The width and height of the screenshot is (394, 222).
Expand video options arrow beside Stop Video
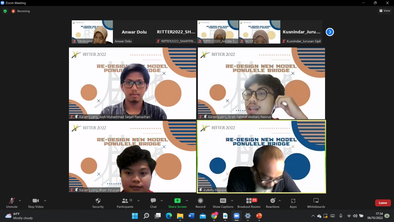[45, 201]
